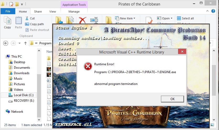Click the settings file icon with a gear
Viewport: 219px width, 130px height.
click(x=49, y=80)
